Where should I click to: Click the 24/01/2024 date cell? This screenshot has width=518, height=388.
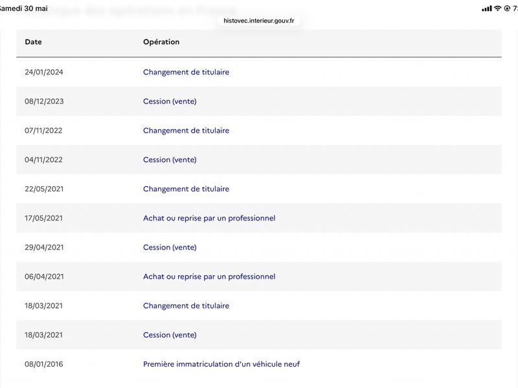point(43,72)
